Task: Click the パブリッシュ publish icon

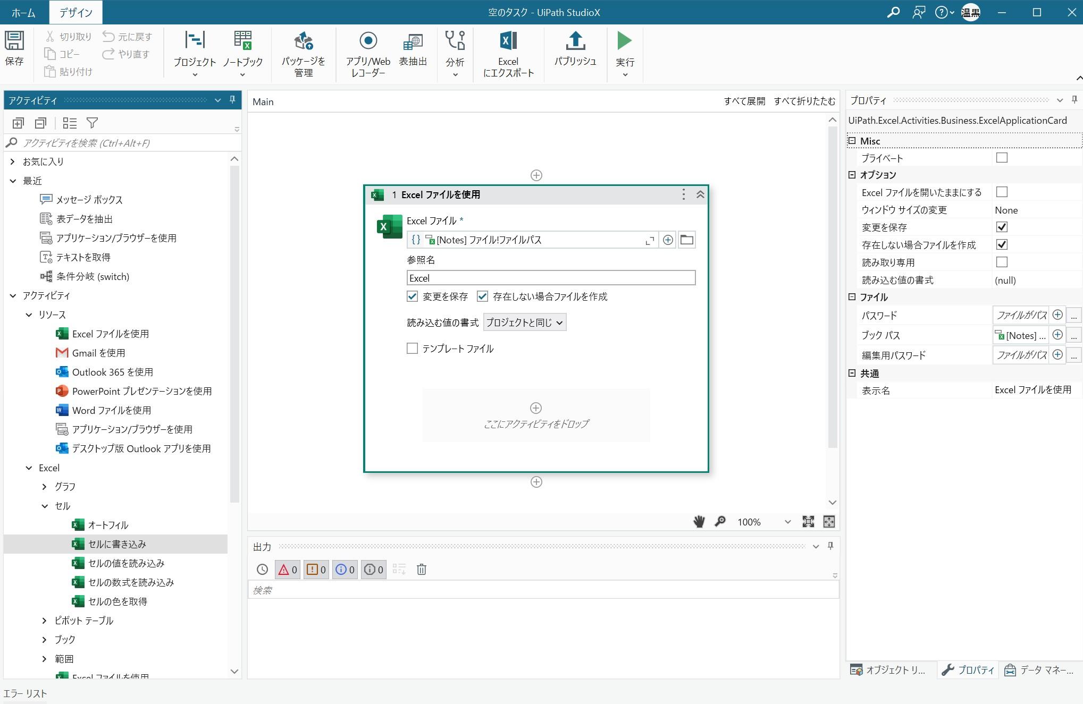Action: 575,49
